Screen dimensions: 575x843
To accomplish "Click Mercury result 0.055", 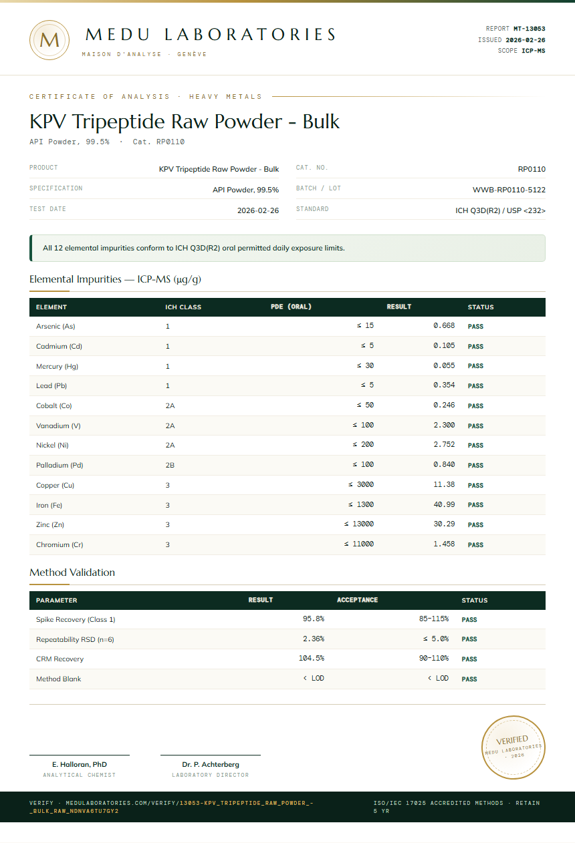I will click(x=444, y=366).
